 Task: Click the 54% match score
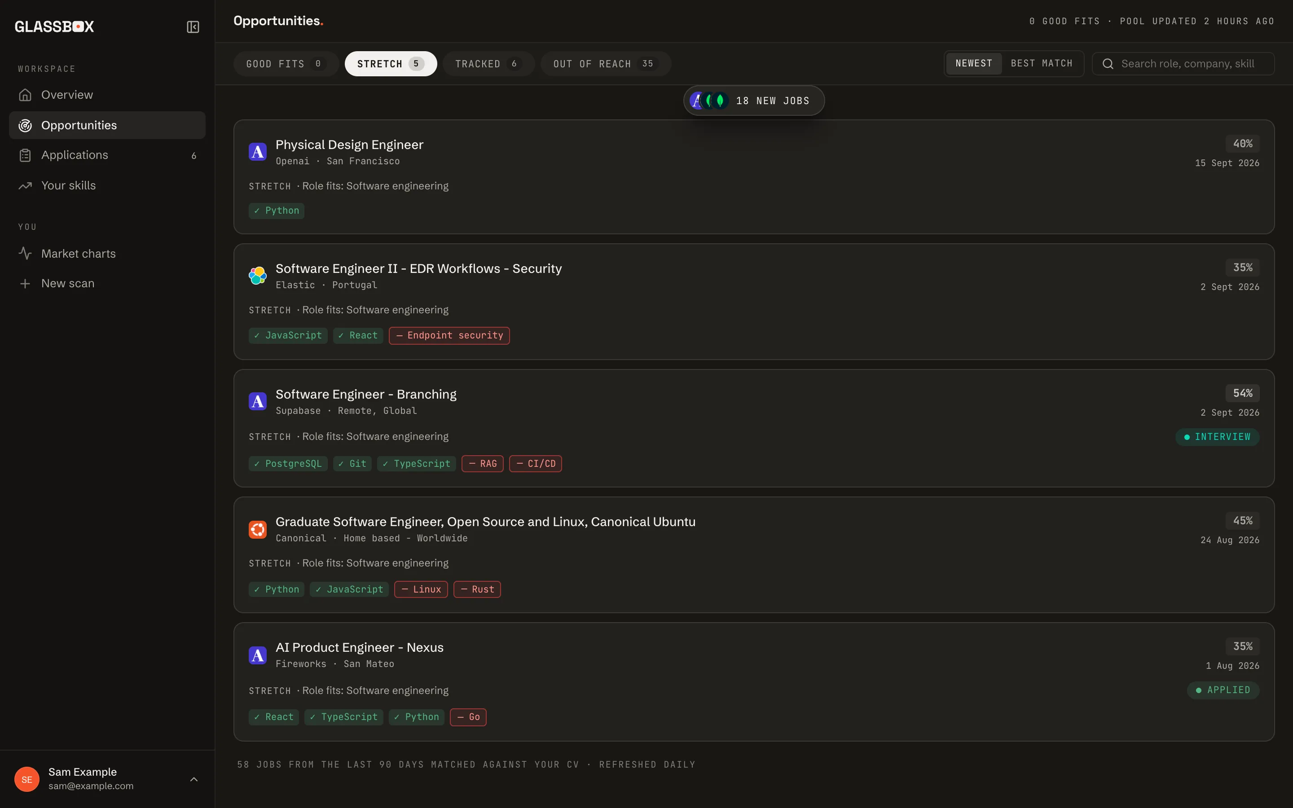pyautogui.click(x=1242, y=393)
